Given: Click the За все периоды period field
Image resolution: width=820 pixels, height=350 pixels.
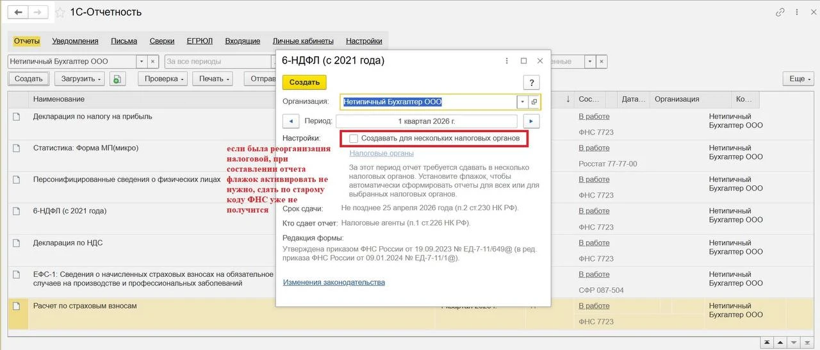Looking at the screenshot, I should [x=219, y=62].
